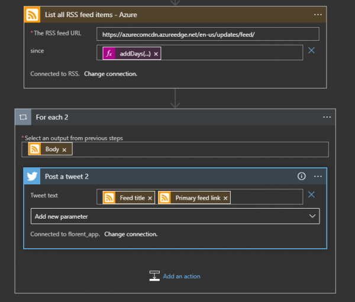Click the RSS icon on List all RSS feed items header
The width and height of the screenshot is (355, 302).
click(x=32, y=15)
